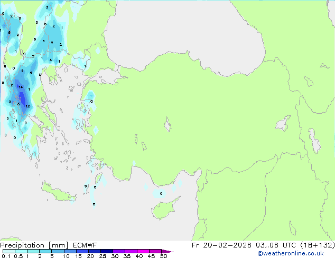Screen dimensions: 335x258
Task: Click the 0.1–0.5 mm legend color swatch
Action: pos(9,251)
